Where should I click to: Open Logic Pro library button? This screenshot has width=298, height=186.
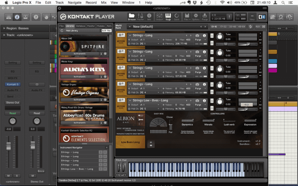point(9,17)
